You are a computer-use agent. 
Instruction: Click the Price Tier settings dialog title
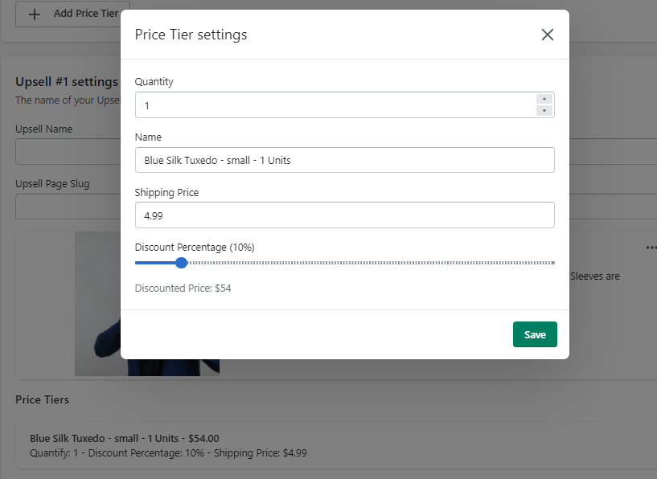point(191,35)
